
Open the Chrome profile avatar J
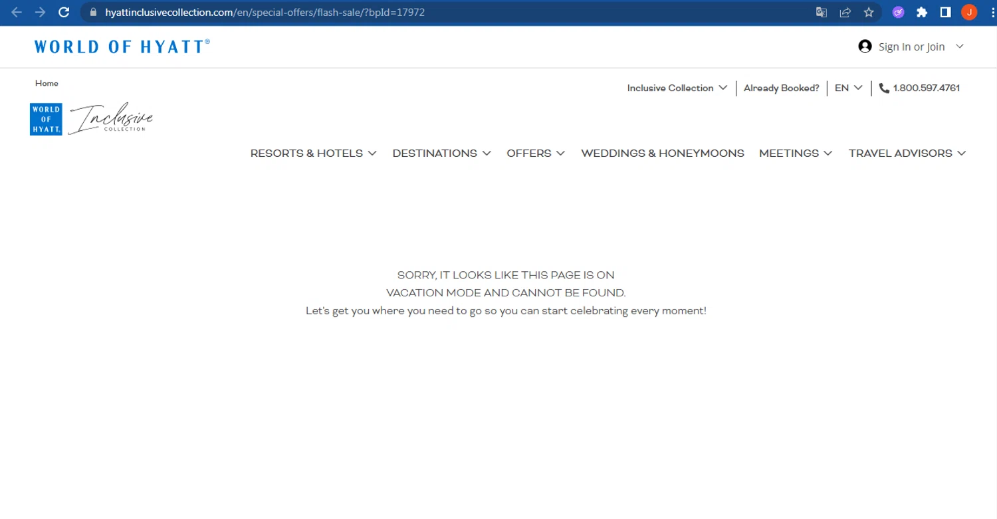click(x=969, y=12)
